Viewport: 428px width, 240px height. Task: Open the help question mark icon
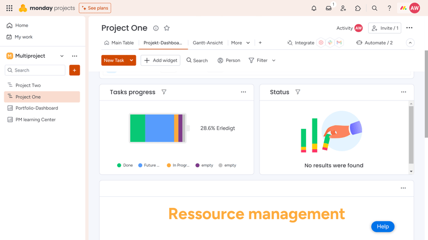[389, 8]
